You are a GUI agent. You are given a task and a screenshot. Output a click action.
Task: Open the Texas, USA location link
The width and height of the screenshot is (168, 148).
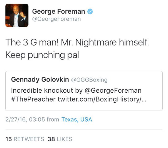[77, 119]
